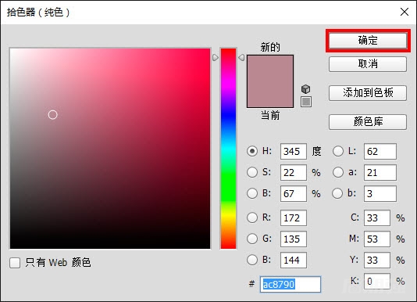Select the L lightness radio button
The width and height of the screenshot is (417, 302).
pos(338,151)
